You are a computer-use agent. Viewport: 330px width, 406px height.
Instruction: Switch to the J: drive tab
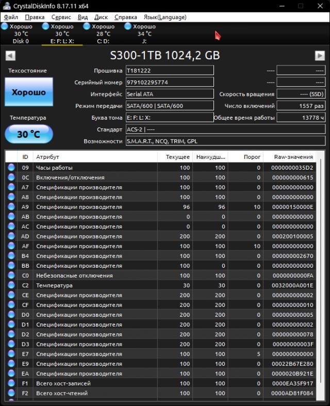(x=144, y=34)
